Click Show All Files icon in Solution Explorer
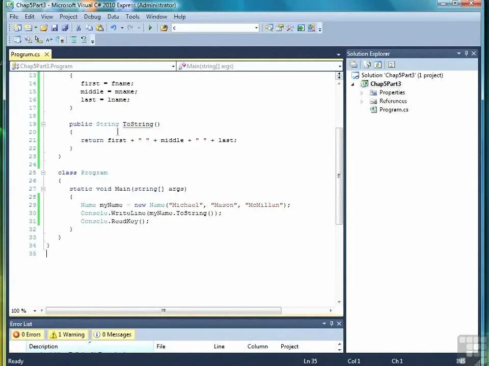The image size is (489, 366). (x=368, y=65)
